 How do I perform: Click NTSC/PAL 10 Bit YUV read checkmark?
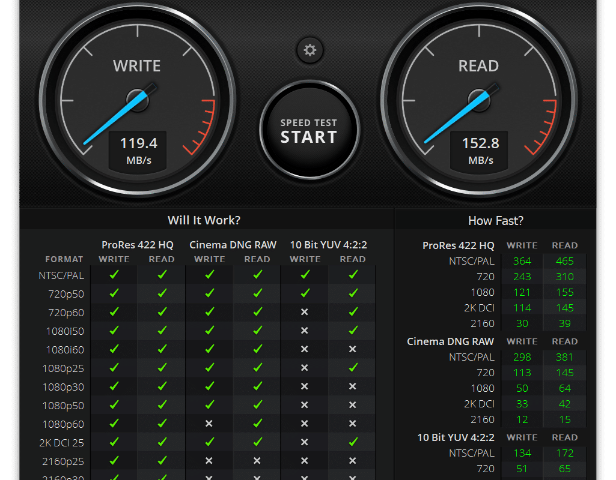[x=353, y=275]
